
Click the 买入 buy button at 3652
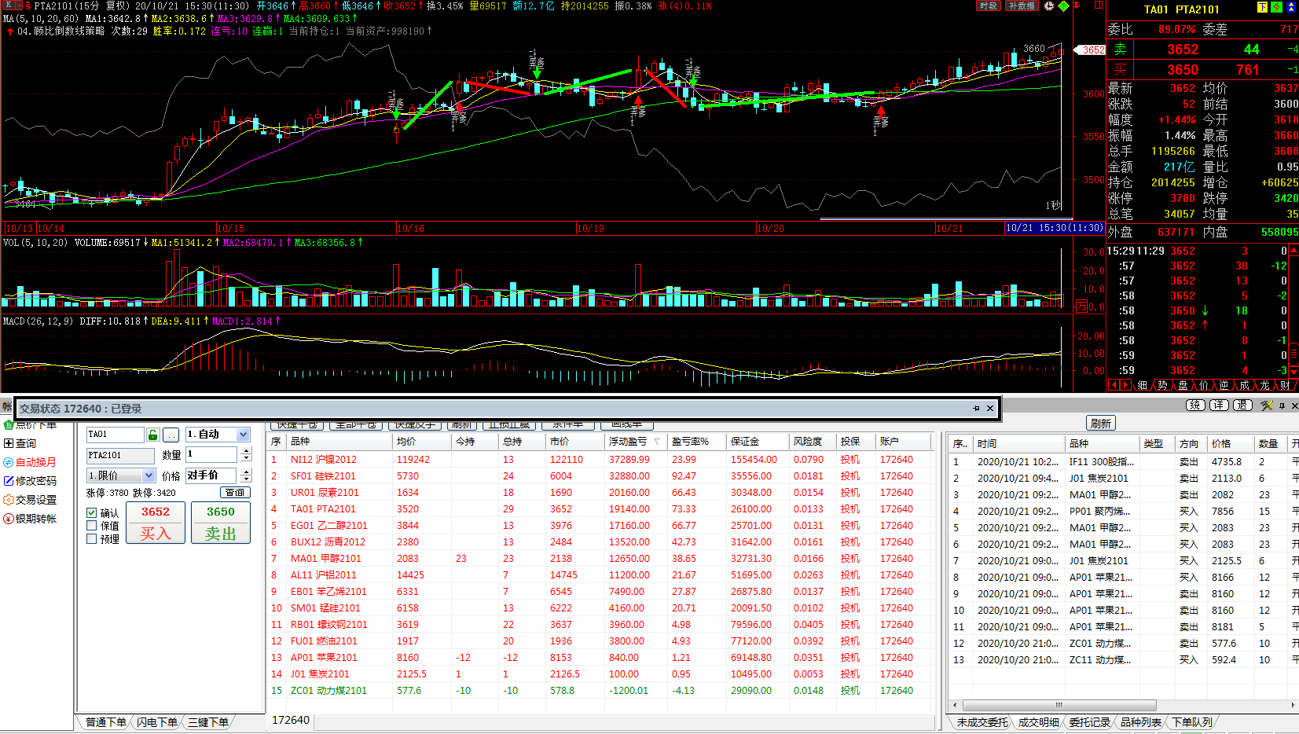[156, 523]
